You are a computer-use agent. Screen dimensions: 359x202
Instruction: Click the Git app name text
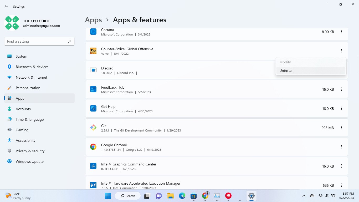104,126
